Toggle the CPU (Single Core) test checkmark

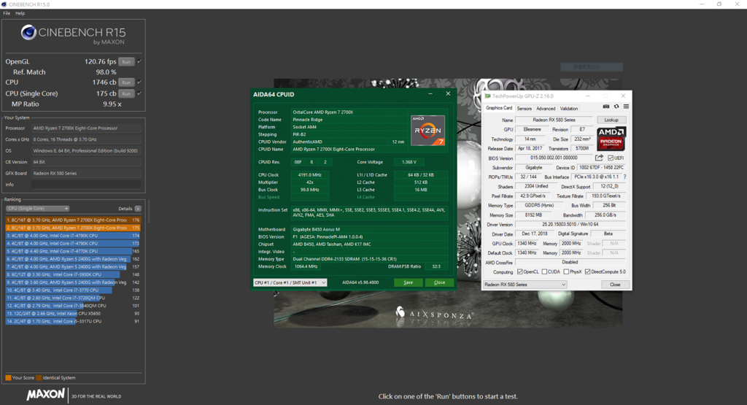pos(139,93)
